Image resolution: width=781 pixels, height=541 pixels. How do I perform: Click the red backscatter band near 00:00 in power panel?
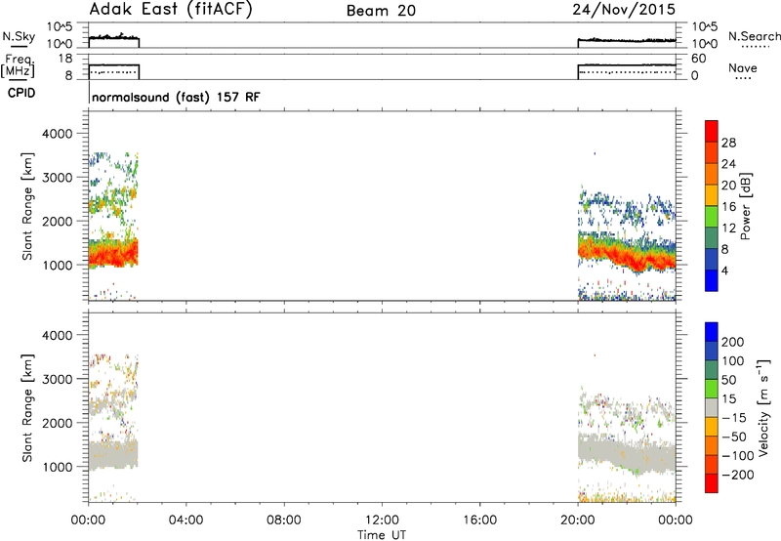coord(113,255)
